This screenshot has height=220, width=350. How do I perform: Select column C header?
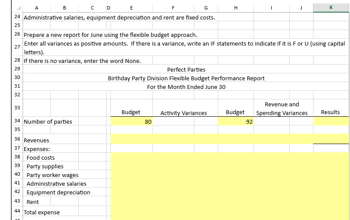[92, 8]
